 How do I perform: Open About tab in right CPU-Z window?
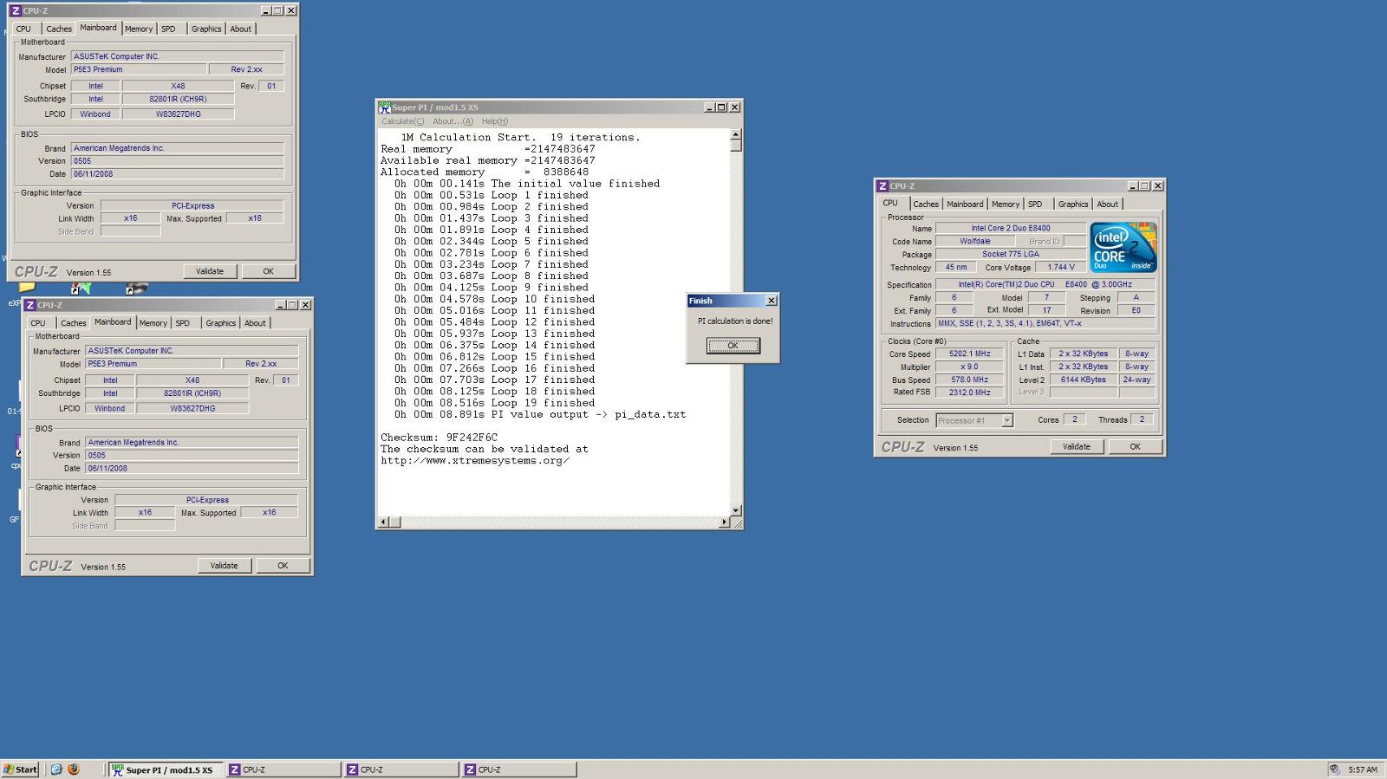coord(1107,204)
